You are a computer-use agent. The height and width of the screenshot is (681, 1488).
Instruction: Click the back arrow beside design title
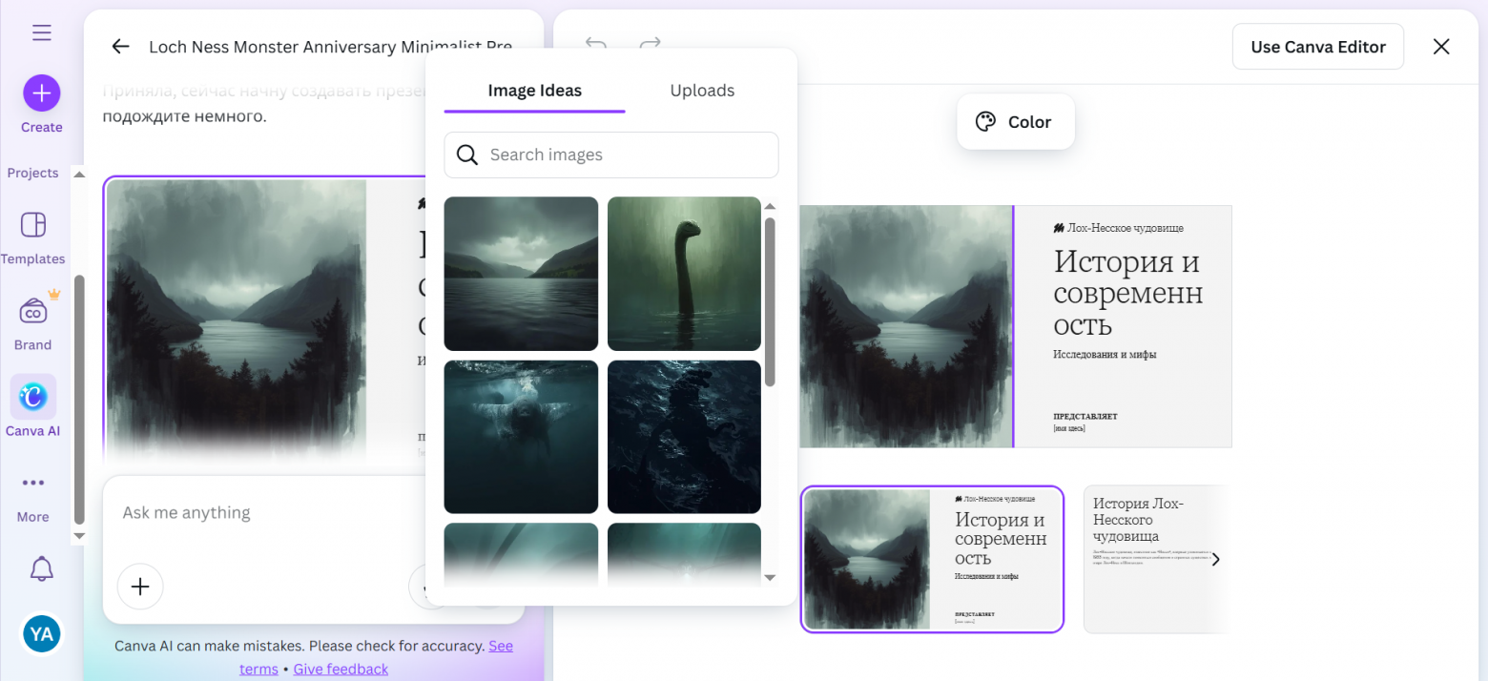120,47
